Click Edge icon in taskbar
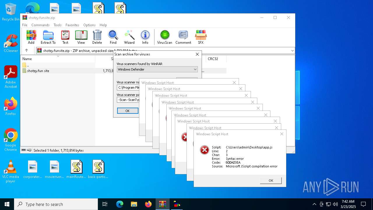373x210 pixels. [120, 204]
